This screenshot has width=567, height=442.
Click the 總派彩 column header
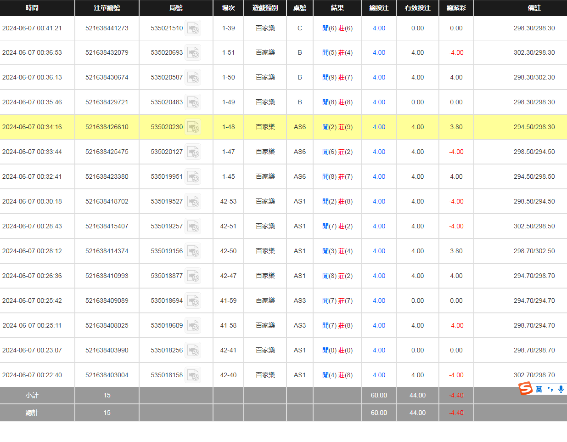tap(456, 8)
